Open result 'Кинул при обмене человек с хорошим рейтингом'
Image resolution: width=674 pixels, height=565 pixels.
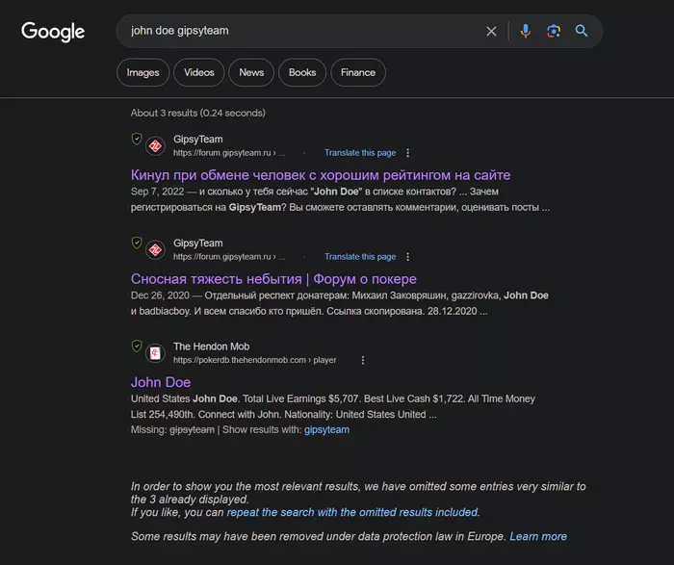[x=321, y=175]
